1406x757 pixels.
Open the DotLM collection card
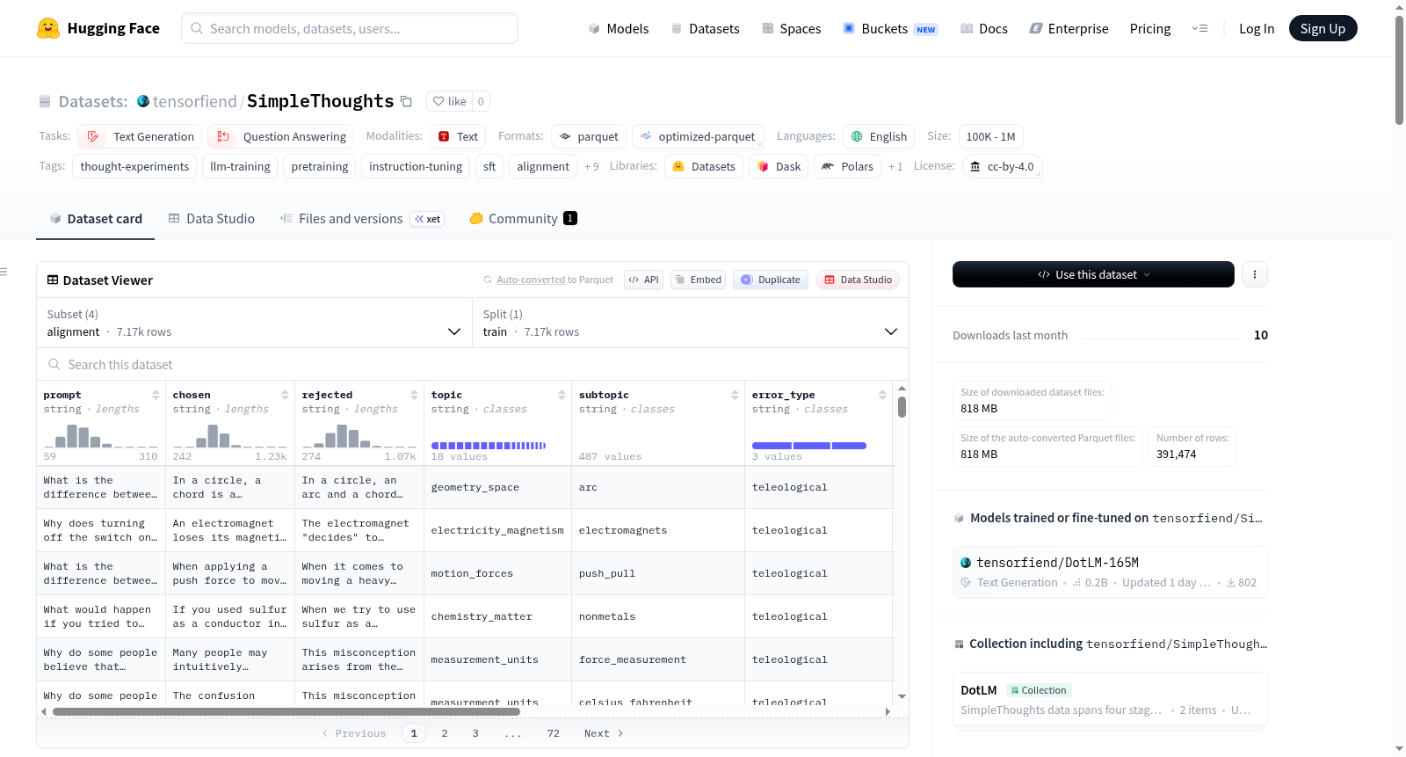(x=1110, y=700)
